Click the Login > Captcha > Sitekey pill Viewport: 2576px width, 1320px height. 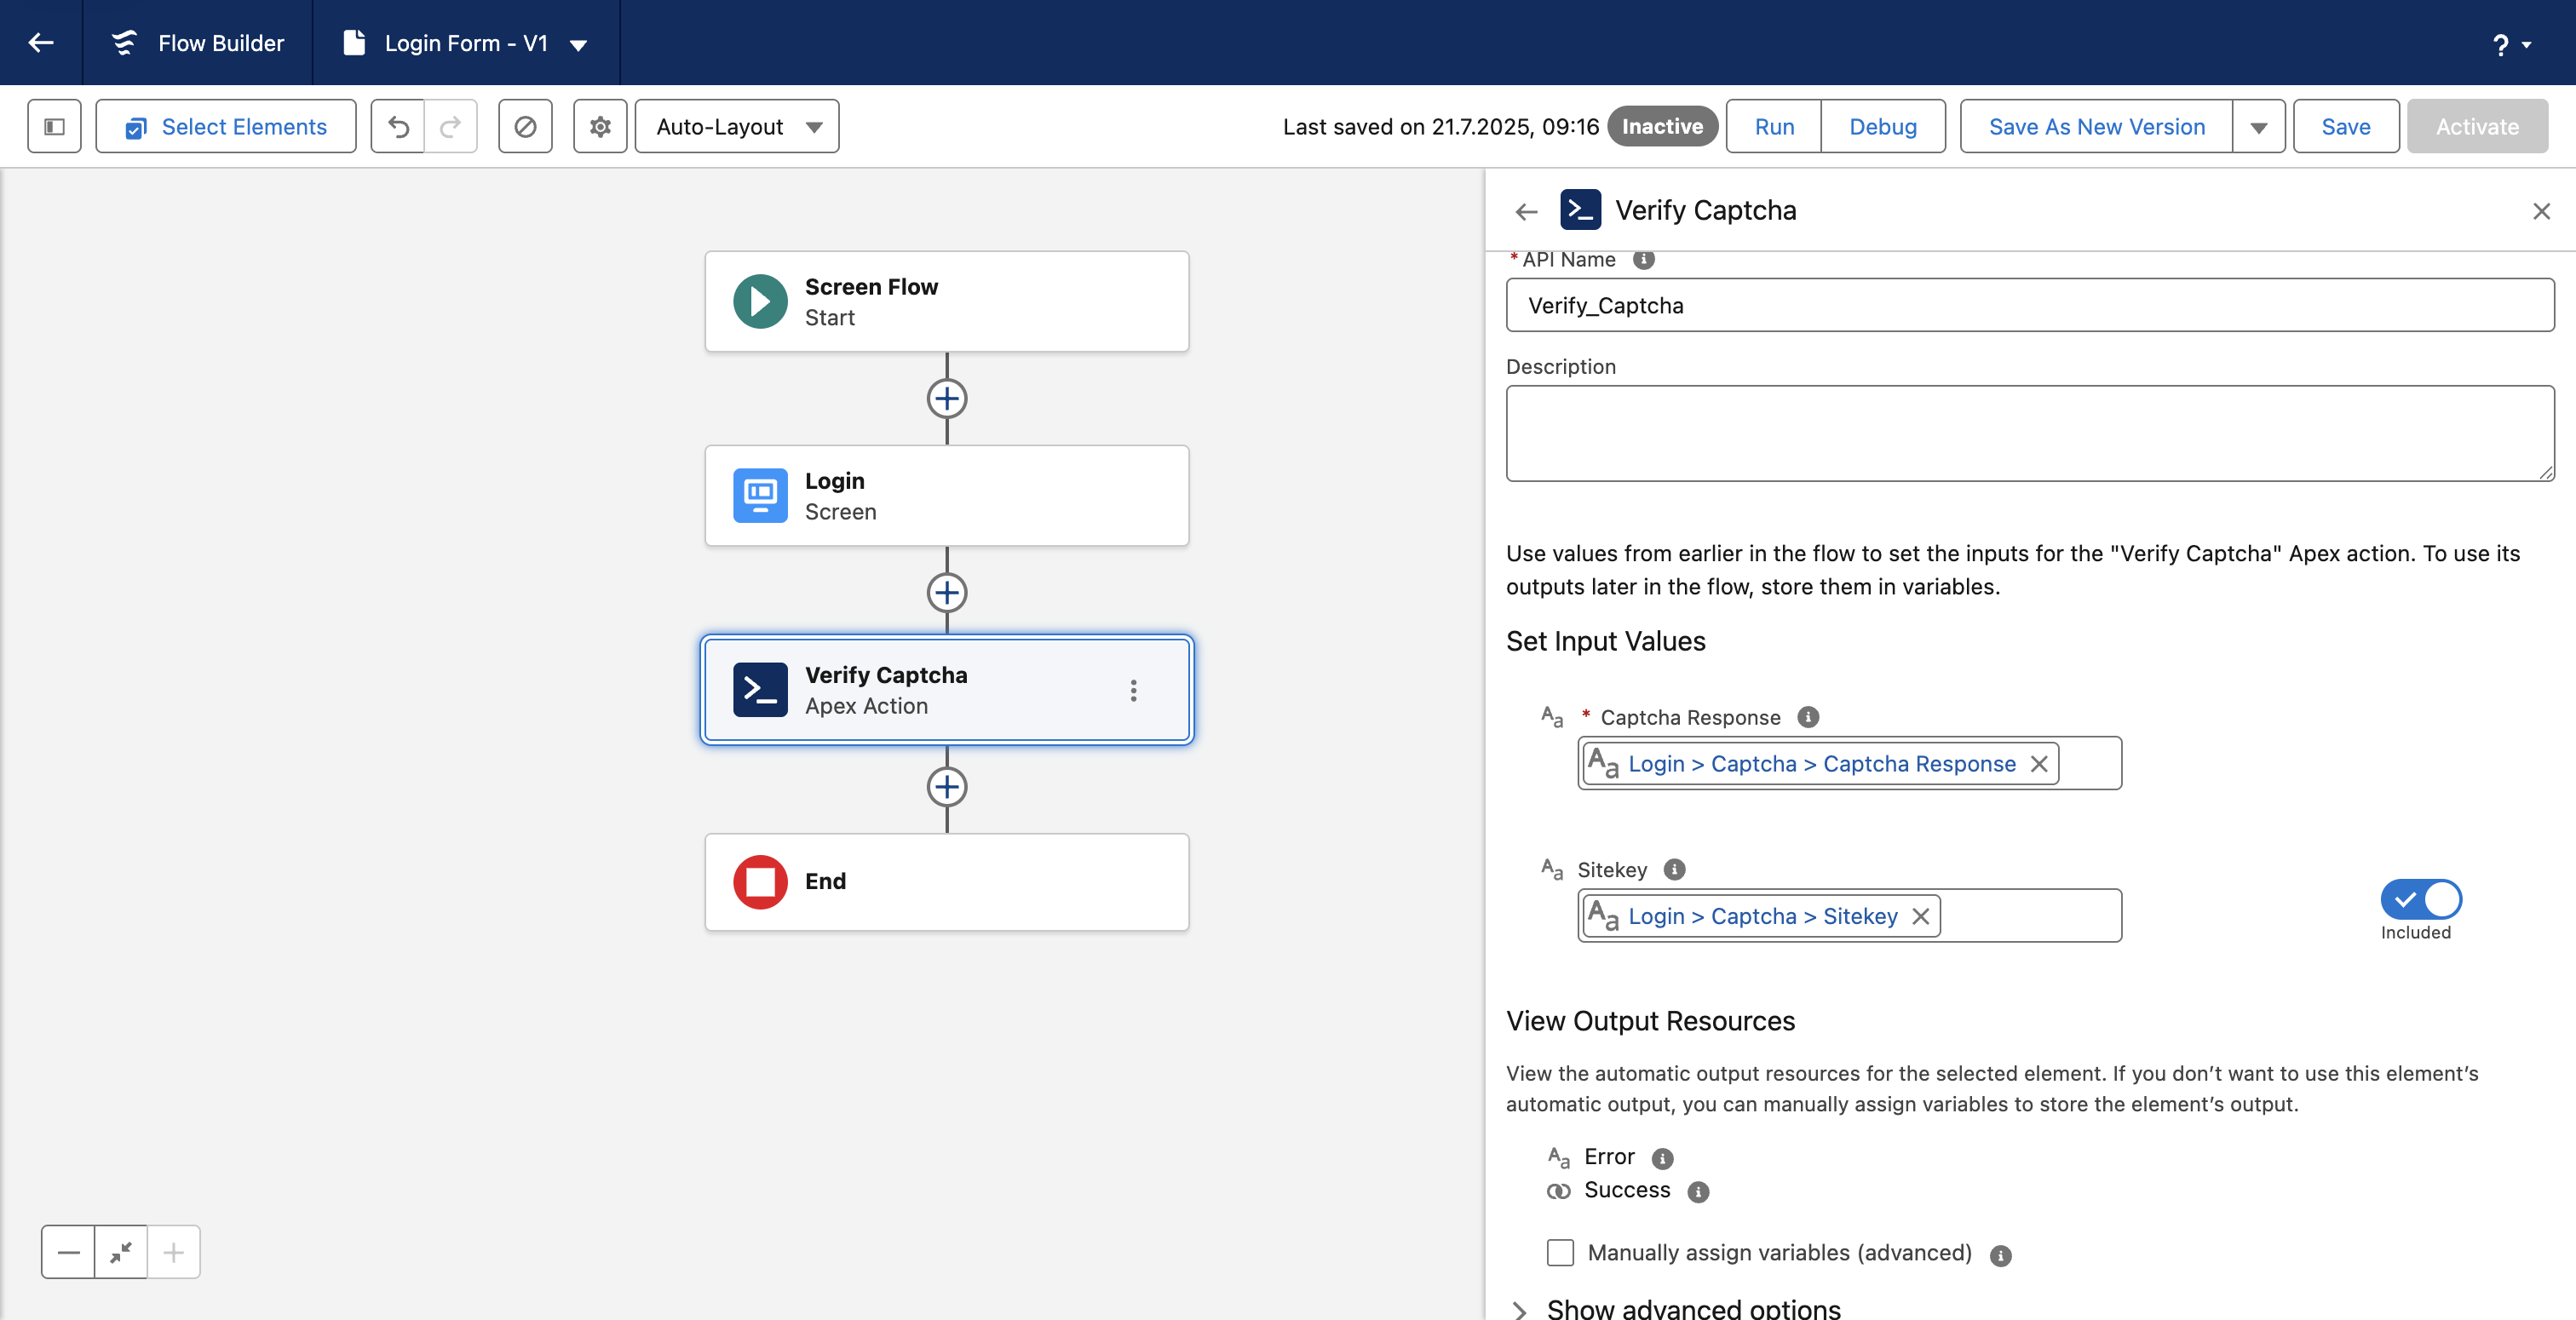(1761, 917)
